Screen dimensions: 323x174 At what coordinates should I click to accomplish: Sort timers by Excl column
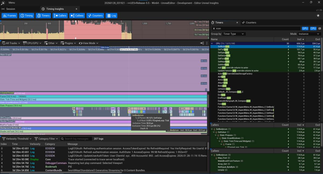(313, 39)
